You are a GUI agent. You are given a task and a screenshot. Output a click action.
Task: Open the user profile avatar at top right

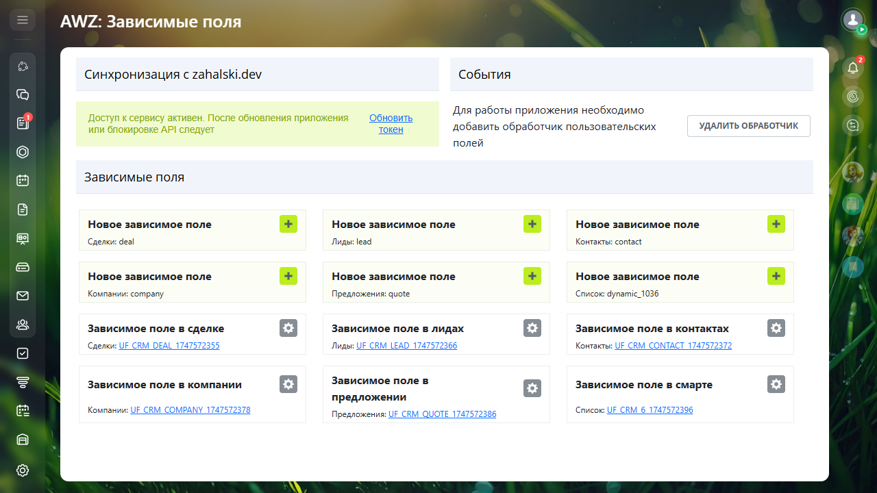click(x=853, y=20)
